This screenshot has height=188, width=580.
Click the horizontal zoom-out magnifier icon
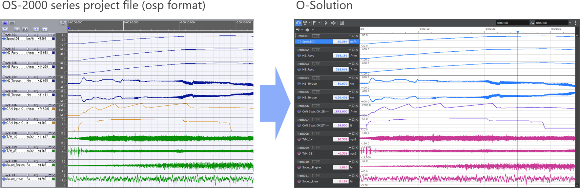(25, 29)
